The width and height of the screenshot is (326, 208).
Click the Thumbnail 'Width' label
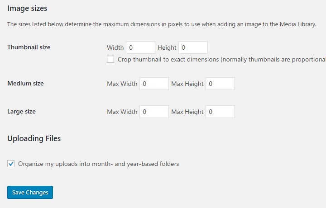115,47
